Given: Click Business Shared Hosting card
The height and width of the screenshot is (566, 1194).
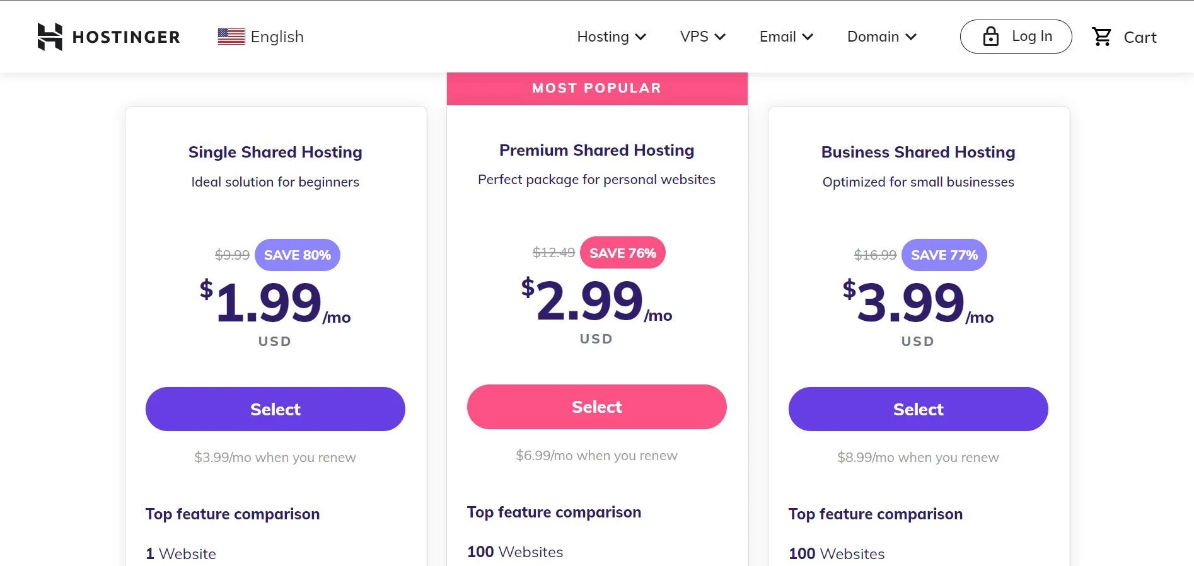Looking at the screenshot, I should point(917,284).
